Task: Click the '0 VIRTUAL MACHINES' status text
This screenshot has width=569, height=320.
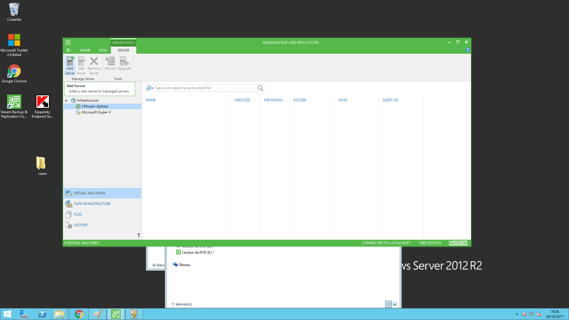Action: tap(81, 243)
